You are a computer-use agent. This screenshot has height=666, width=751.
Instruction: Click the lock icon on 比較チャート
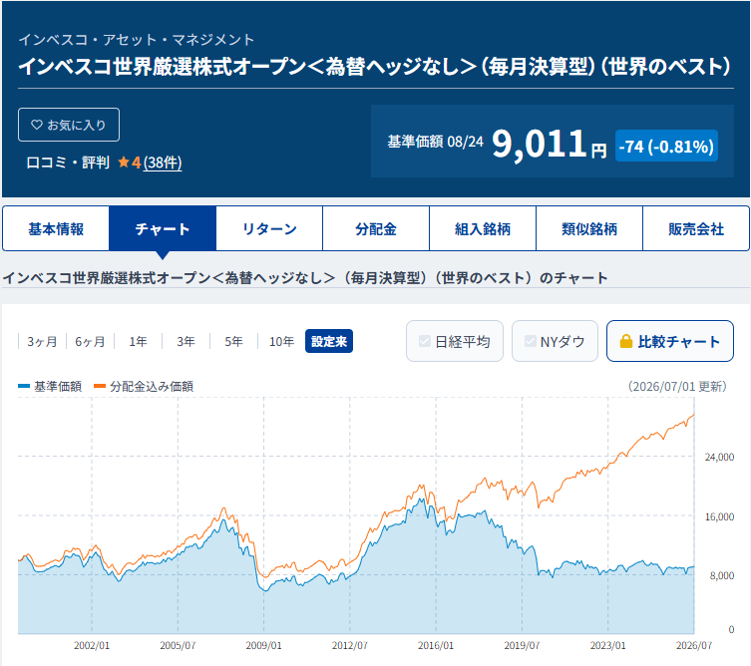point(626,341)
